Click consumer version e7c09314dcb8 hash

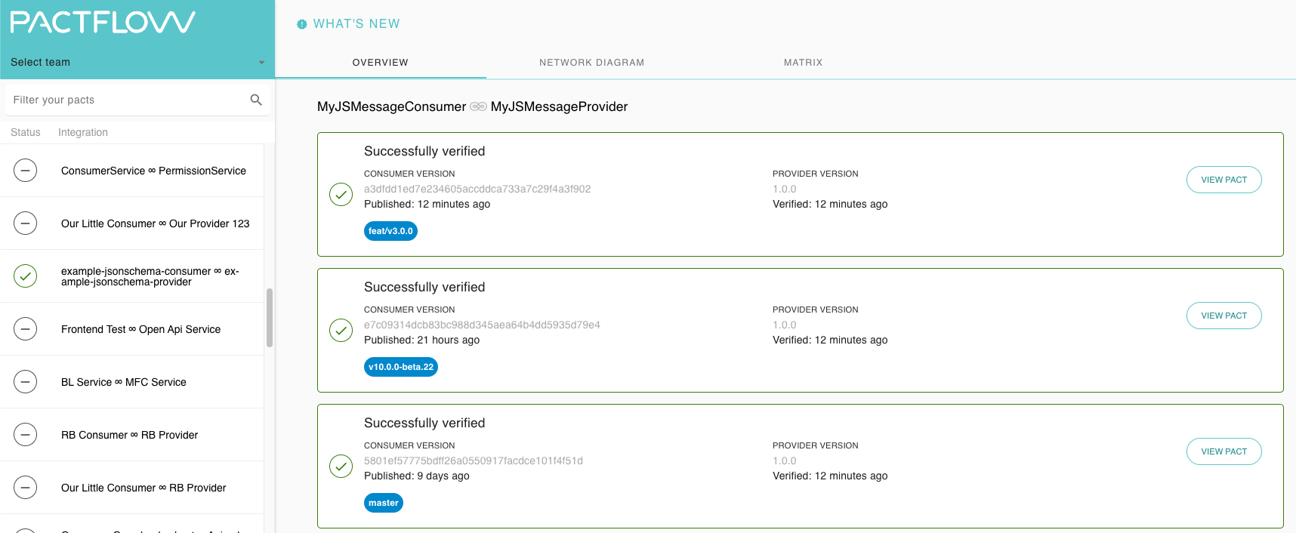[482, 325]
